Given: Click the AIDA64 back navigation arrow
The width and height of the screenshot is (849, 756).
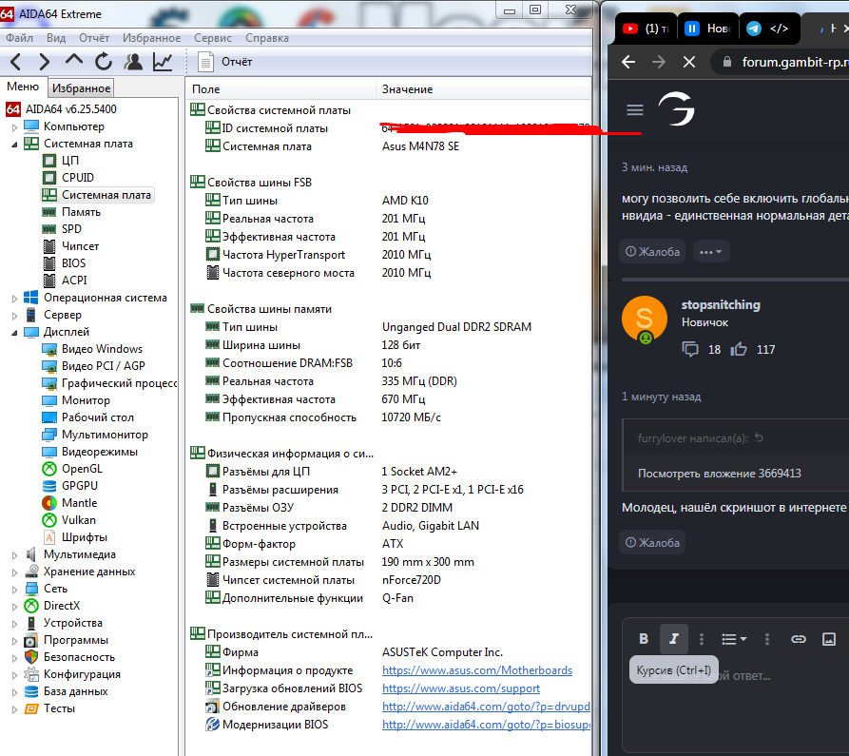Looking at the screenshot, I should tap(16, 62).
